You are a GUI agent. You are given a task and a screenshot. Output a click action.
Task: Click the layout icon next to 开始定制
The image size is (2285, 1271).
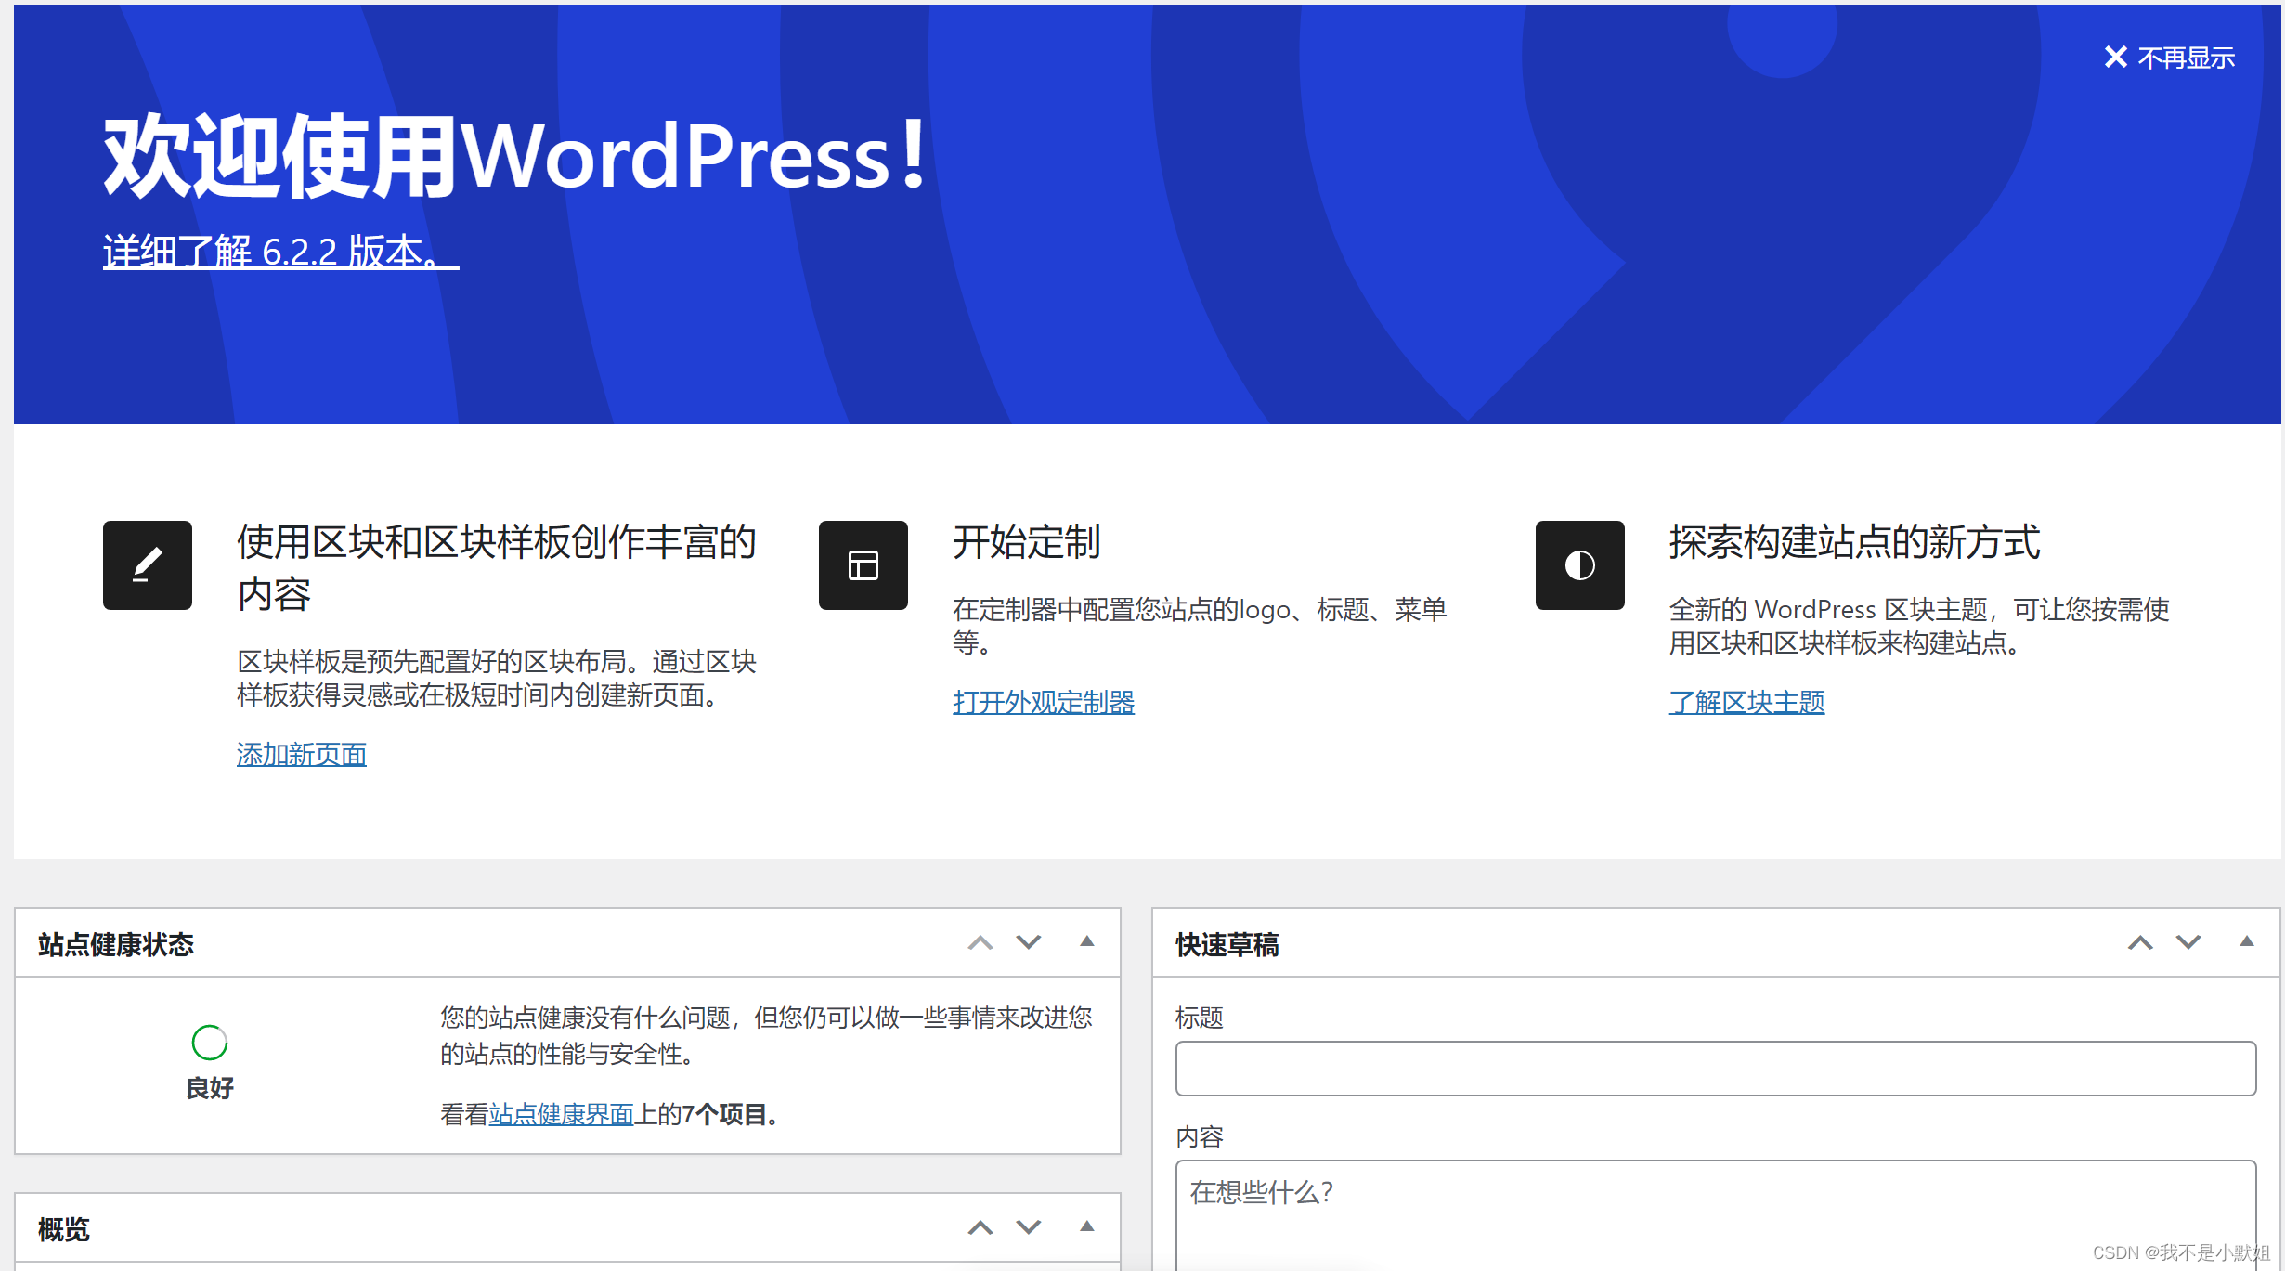click(x=863, y=564)
